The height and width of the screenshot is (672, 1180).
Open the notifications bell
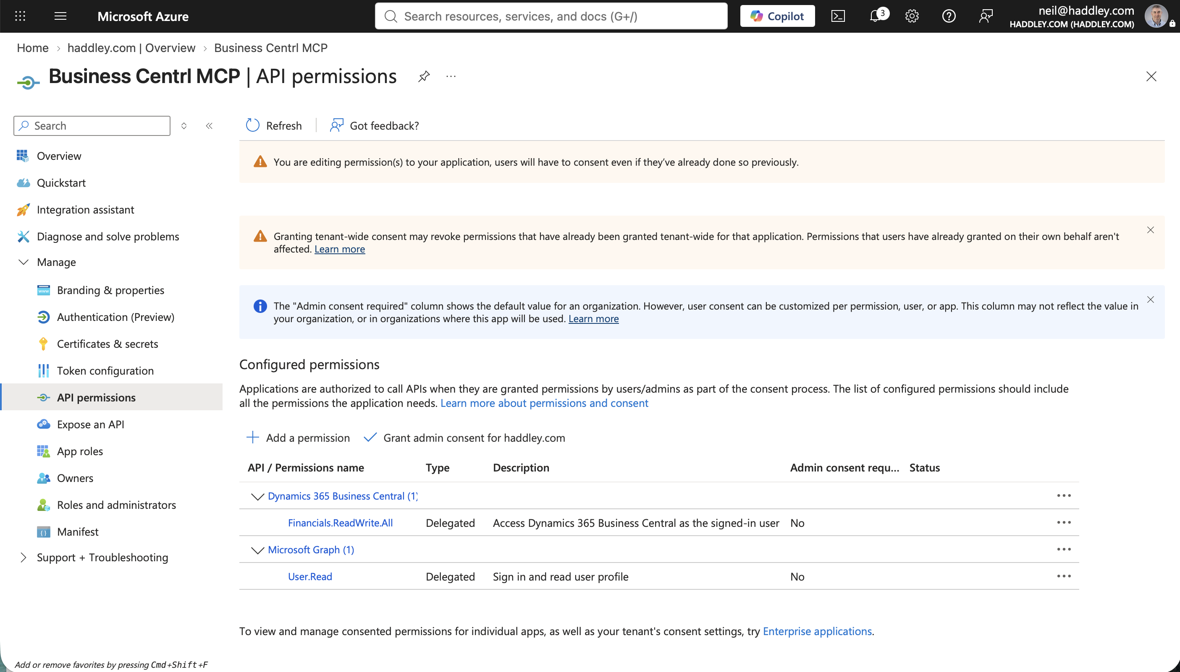pyautogui.click(x=876, y=16)
